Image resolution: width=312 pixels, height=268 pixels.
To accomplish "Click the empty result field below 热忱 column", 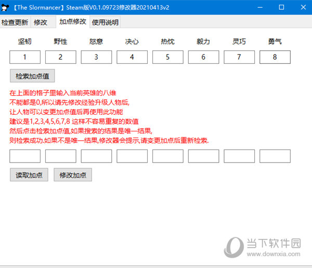I will [168, 156].
